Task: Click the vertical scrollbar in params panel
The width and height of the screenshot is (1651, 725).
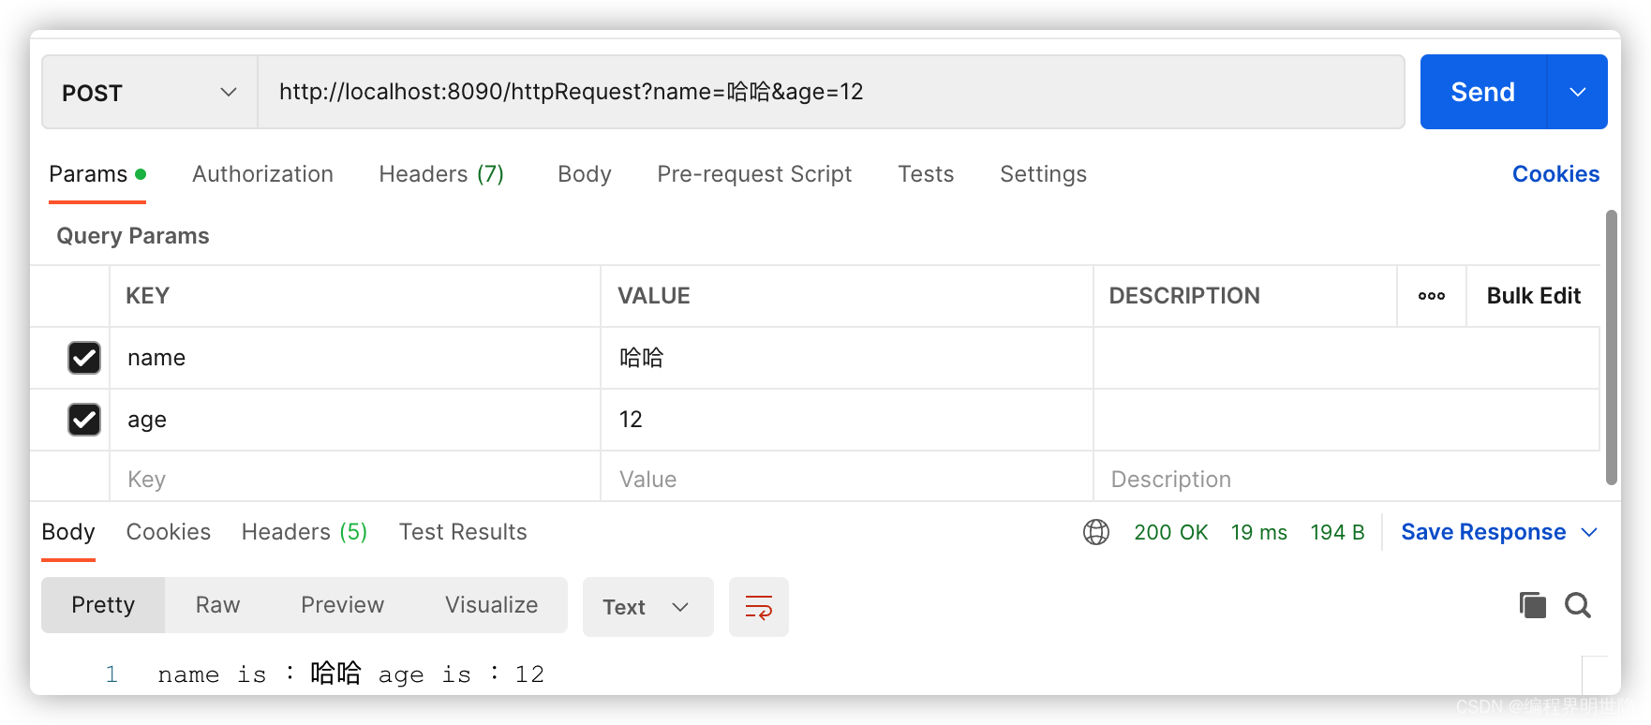Action: click(x=1612, y=347)
